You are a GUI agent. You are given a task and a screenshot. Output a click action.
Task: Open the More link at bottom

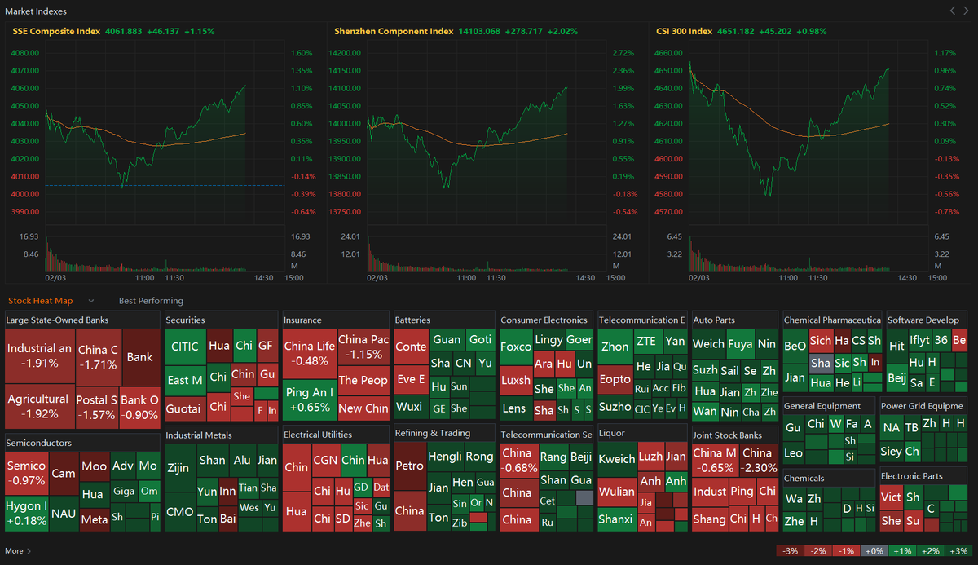[18, 551]
